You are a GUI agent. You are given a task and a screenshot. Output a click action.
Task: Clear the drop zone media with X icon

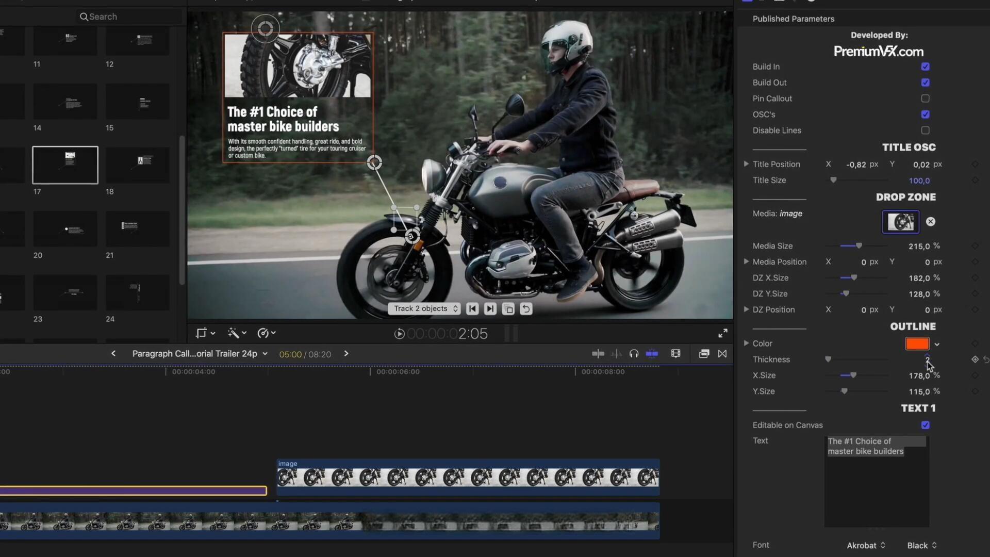click(930, 222)
